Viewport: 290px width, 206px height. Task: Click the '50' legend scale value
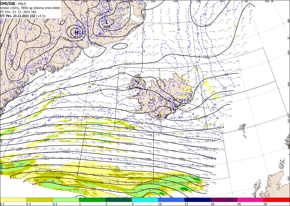point(265,204)
